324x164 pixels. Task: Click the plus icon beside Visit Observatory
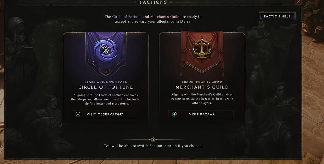pyautogui.click(x=78, y=114)
